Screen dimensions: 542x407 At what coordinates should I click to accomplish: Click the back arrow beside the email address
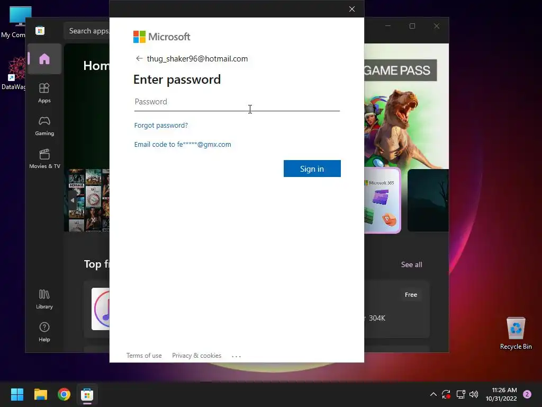[x=139, y=58]
